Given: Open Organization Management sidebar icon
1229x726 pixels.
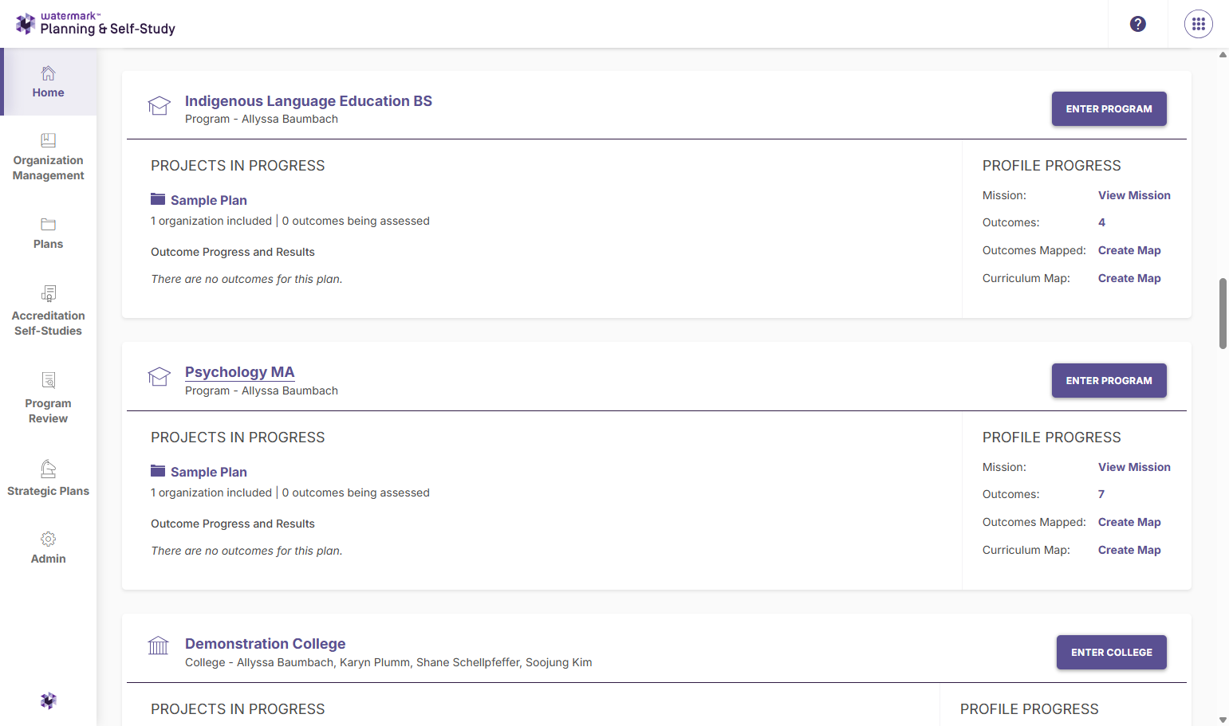Looking at the screenshot, I should pos(49,140).
